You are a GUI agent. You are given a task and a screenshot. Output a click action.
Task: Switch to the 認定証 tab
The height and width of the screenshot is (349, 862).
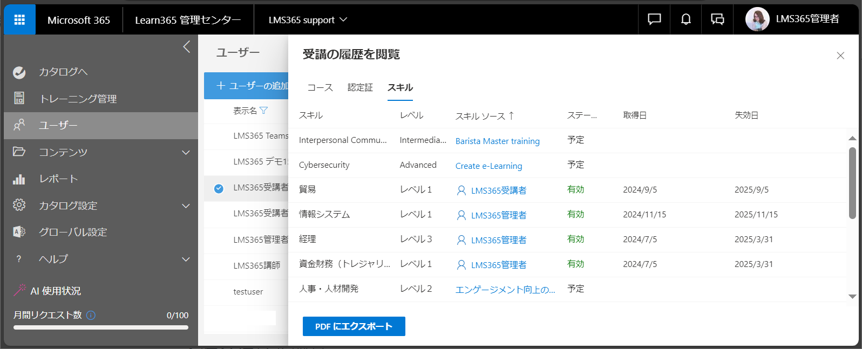click(x=360, y=87)
